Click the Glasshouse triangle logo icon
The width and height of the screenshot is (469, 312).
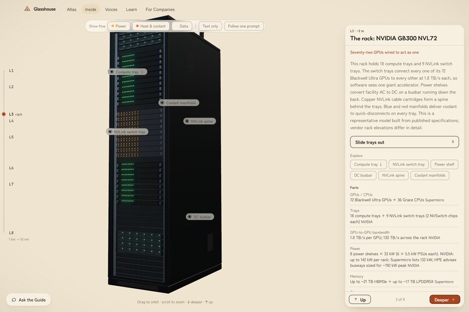27,9
